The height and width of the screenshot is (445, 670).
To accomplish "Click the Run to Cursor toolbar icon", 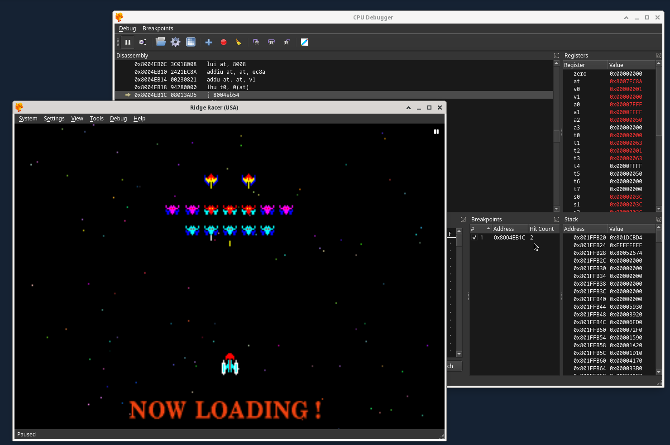I will coord(142,42).
